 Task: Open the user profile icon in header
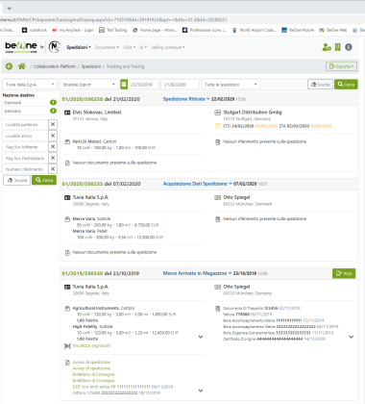(x=327, y=47)
